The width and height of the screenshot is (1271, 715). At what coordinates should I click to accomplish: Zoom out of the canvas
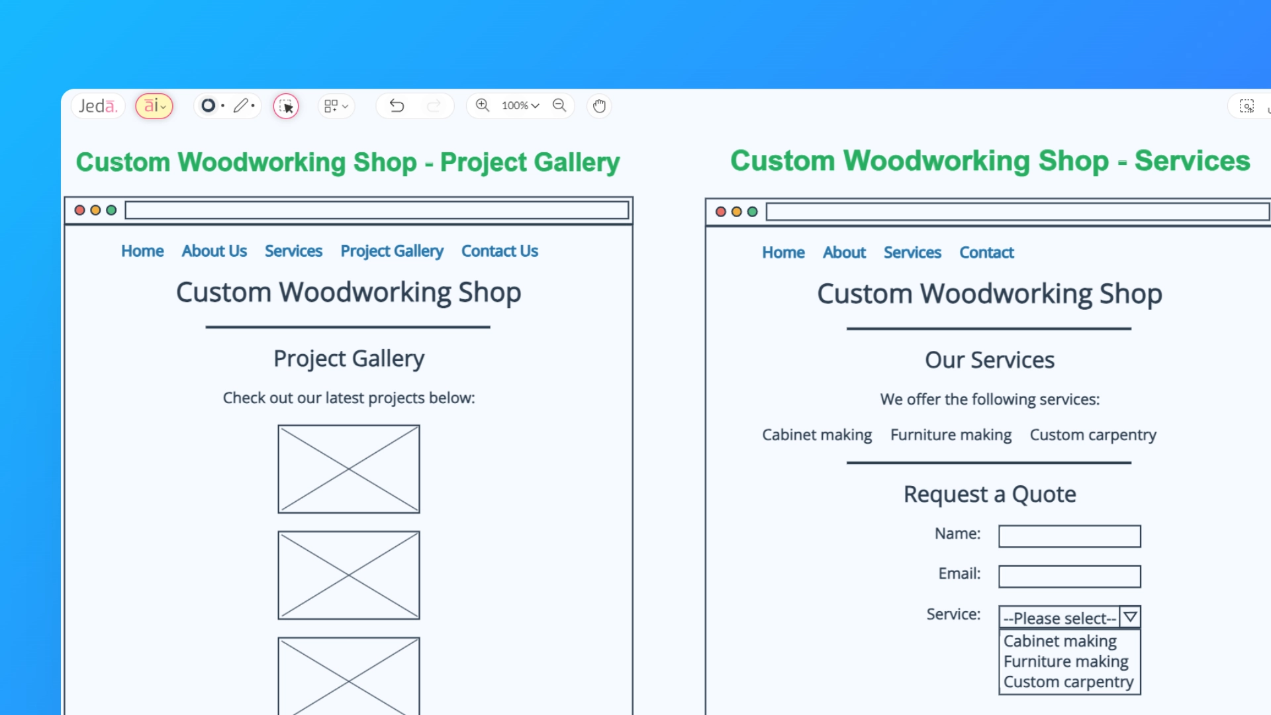[x=559, y=105]
